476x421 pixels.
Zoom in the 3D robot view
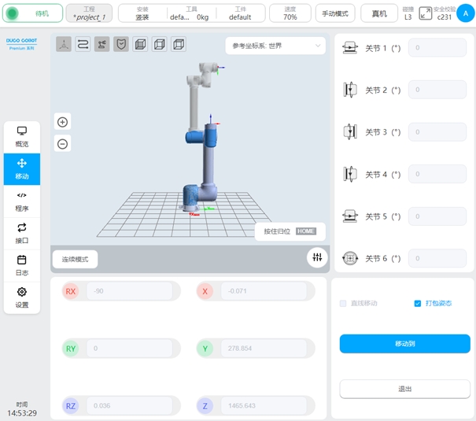click(63, 121)
